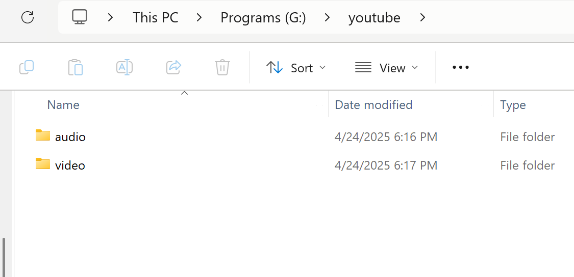Sort files by Name column header

(x=63, y=105)
